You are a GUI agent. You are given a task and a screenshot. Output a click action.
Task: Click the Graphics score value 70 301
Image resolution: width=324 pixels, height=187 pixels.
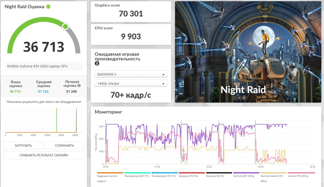[131, 14]
